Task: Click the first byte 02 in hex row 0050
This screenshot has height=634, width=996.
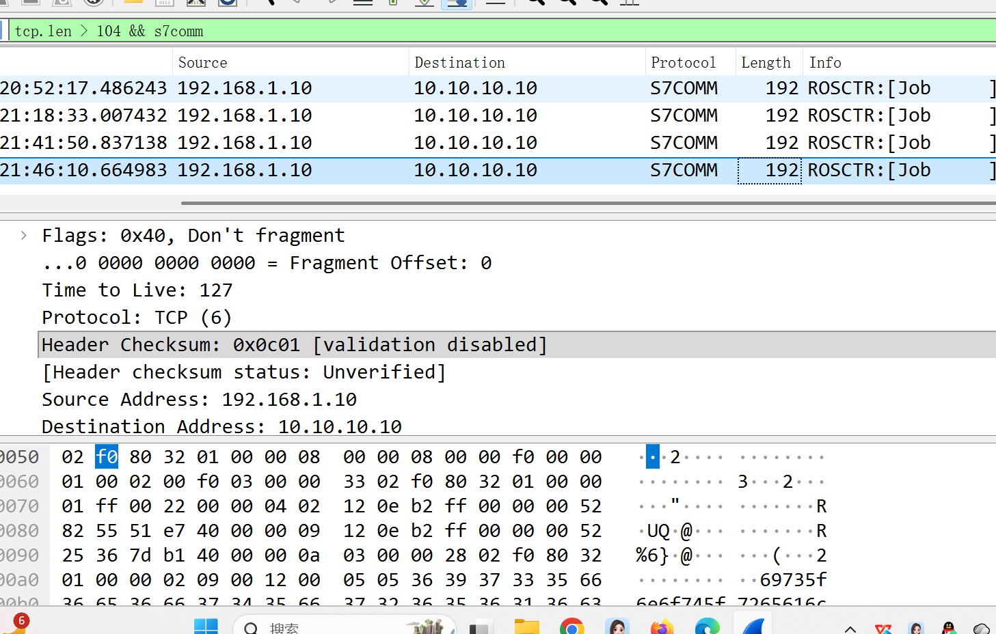Action: 72,456
